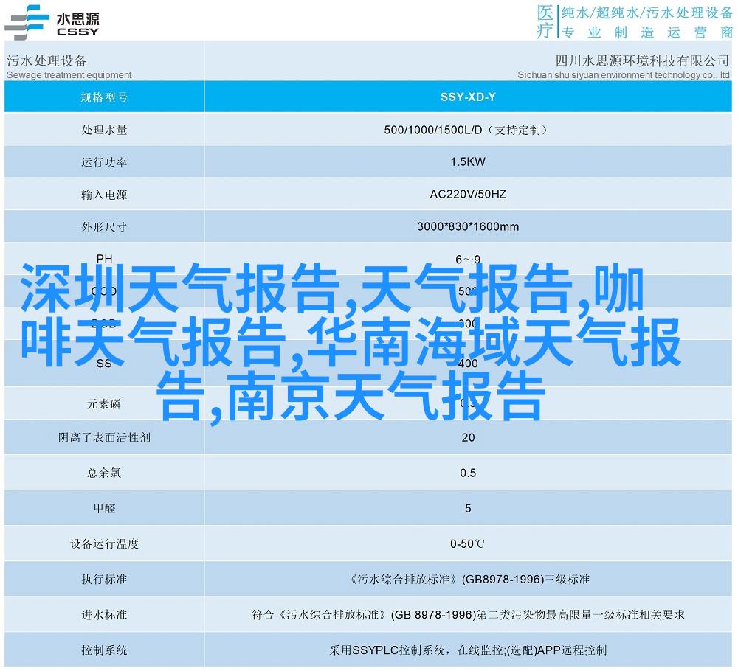Image resolution: width=738 pixels, height=671 pixels.
Task: Click the 元素磷 row label
Action: pos(104,404)
